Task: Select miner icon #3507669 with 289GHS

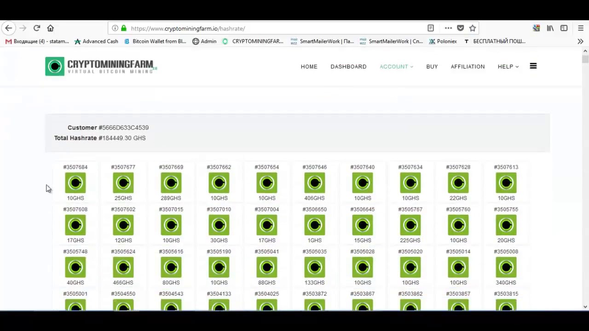Action: coord(171,183)
